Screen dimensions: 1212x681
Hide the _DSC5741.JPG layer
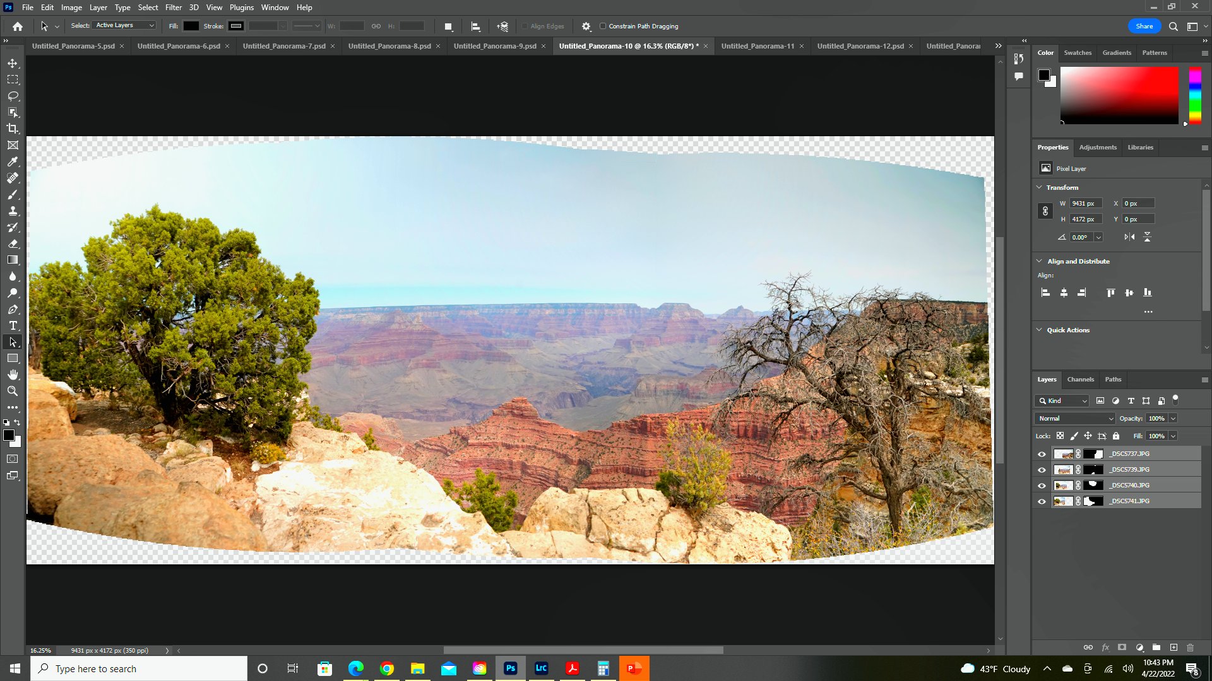[x=1042, y=501]
